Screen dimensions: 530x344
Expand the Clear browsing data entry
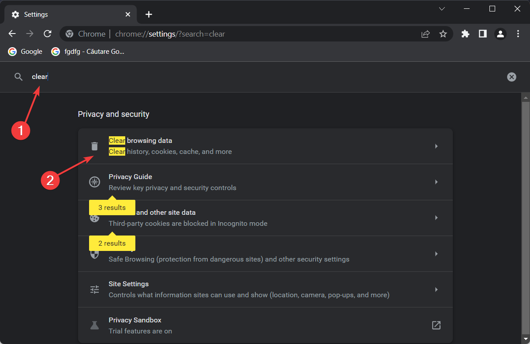point(436,146)
